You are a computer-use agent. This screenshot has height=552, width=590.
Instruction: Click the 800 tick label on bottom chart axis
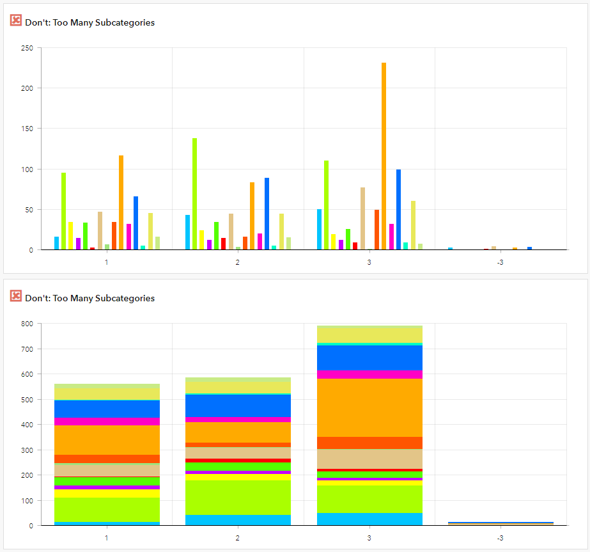tap(26, 324)
